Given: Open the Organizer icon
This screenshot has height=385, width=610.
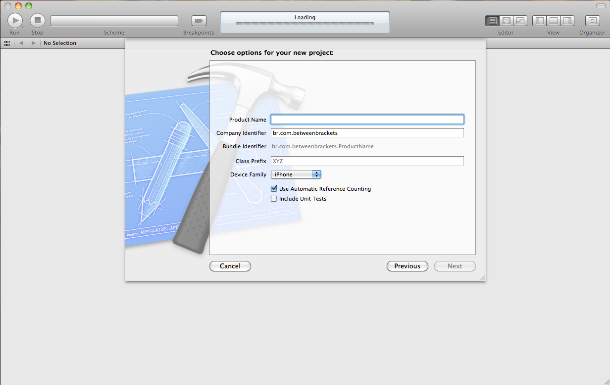Looking at the screenshot, I should click(592, 20).
